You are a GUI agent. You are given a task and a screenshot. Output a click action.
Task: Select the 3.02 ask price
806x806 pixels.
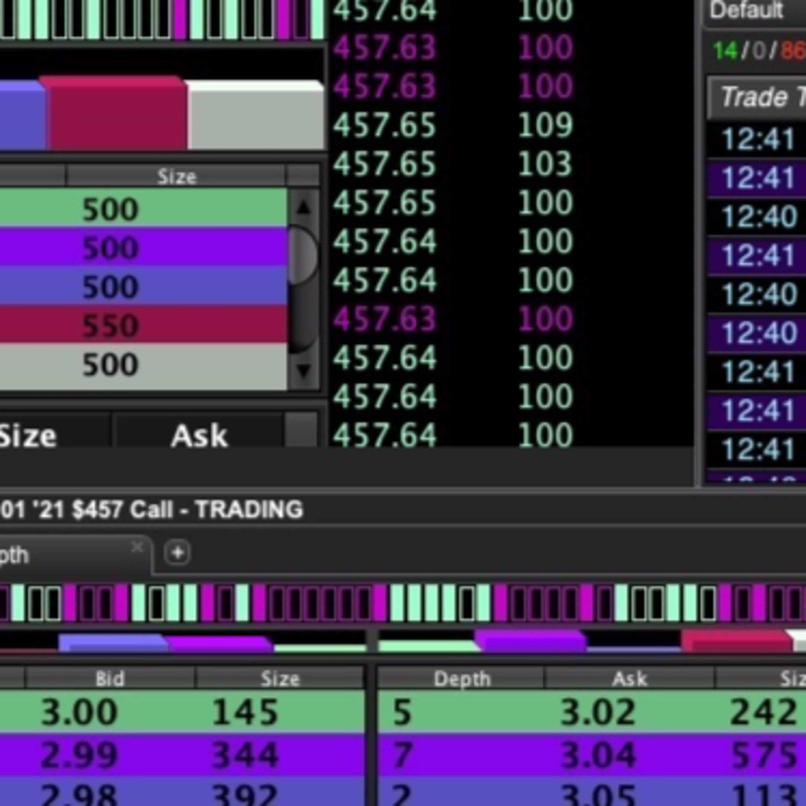tap(598, 712)
